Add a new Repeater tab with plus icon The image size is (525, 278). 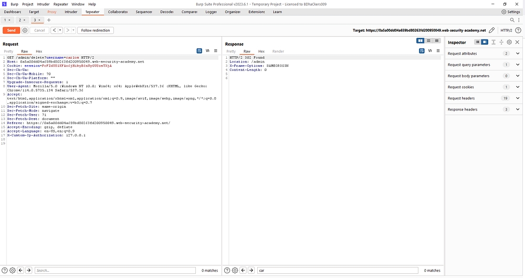[x=49, y=20]
